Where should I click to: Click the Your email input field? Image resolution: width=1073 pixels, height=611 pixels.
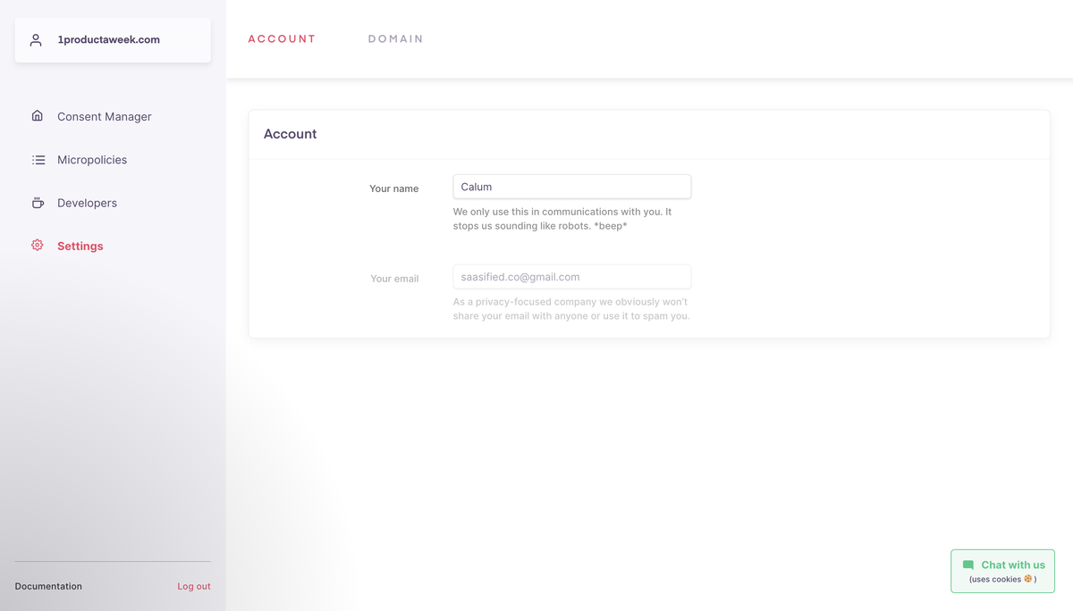(x=571, y=277)
